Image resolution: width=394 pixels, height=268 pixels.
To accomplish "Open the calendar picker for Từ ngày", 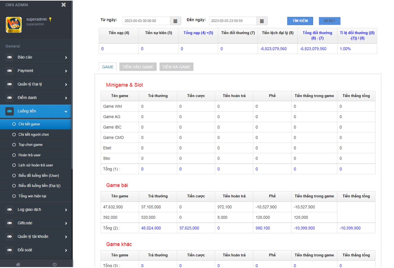I will click(175, 21).
